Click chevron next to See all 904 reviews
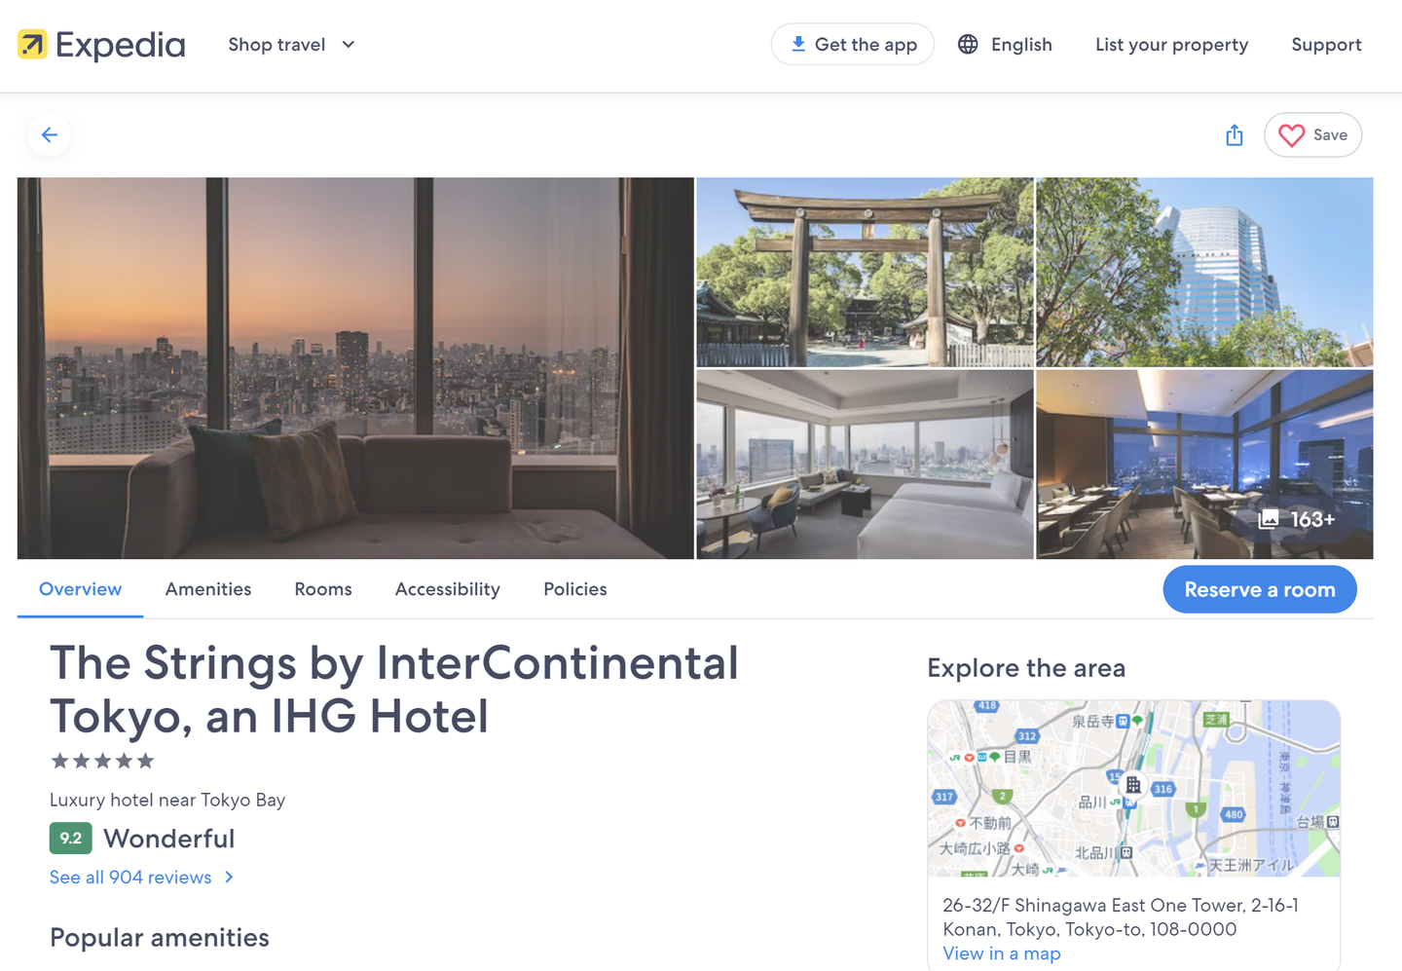This screenshot has width=1402, height=971. point(229,878)
